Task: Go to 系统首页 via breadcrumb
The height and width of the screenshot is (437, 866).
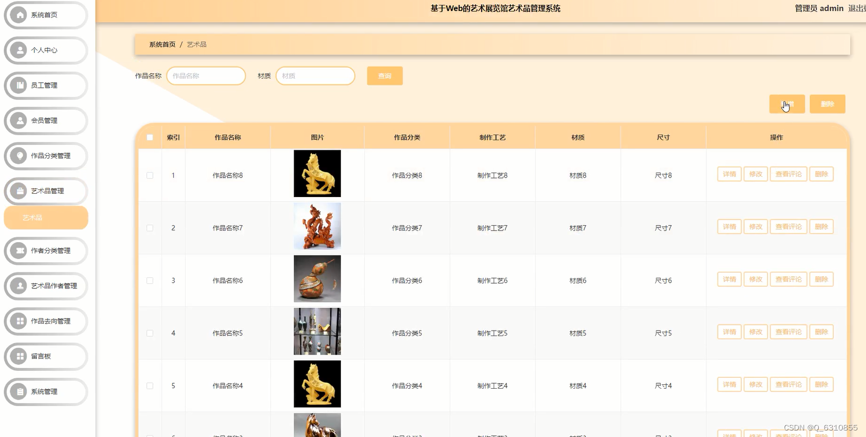Action: 162,45
